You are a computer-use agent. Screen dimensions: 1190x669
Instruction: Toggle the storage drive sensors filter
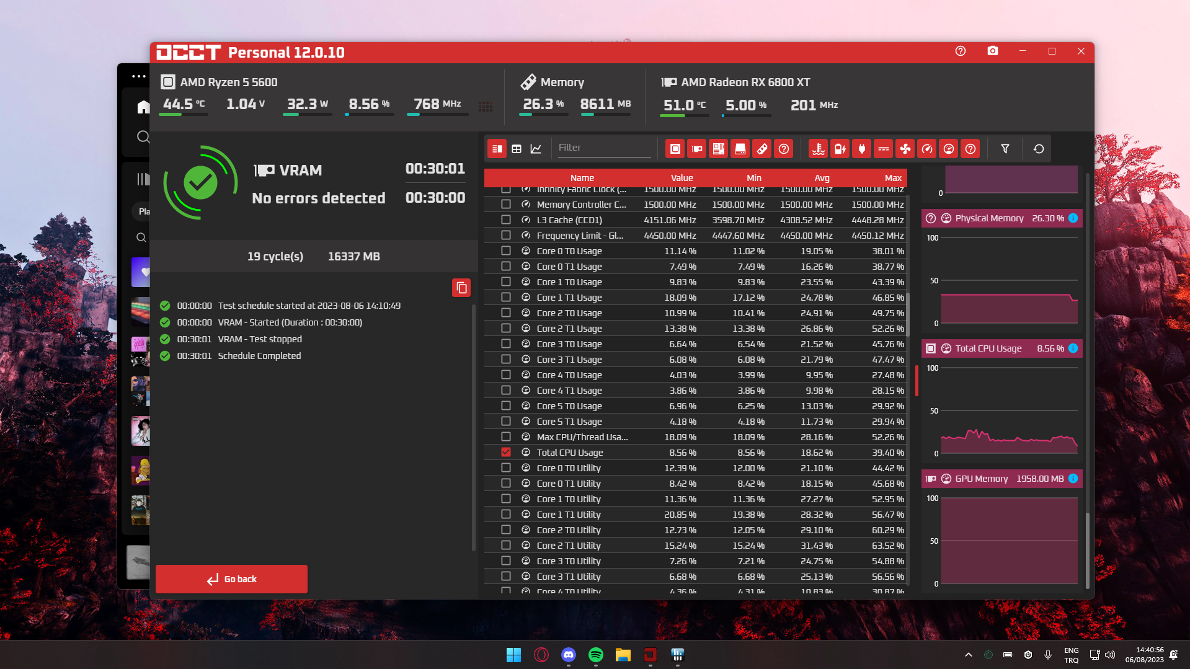(740, 149)
